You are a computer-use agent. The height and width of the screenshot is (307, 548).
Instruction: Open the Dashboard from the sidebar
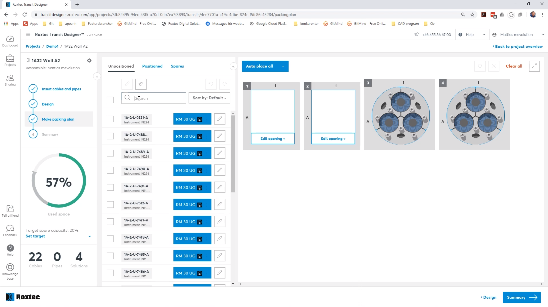coord(10,41)
